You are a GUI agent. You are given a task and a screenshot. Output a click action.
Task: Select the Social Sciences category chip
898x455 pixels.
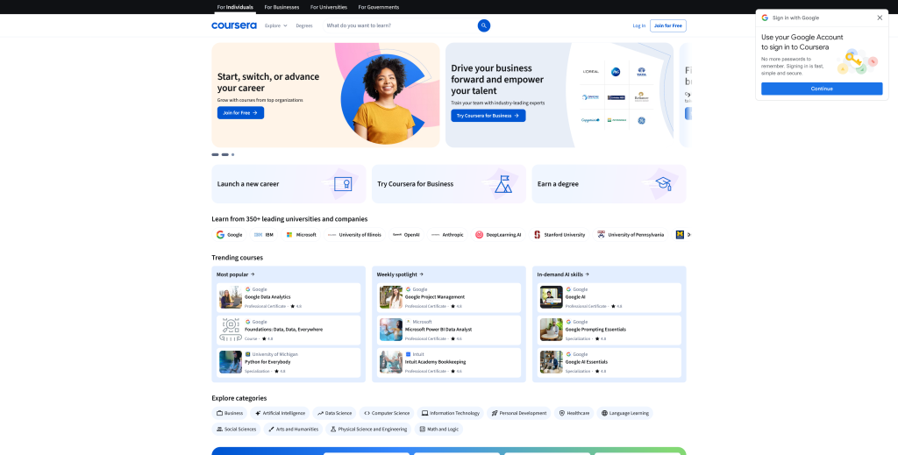pos(236,430)
